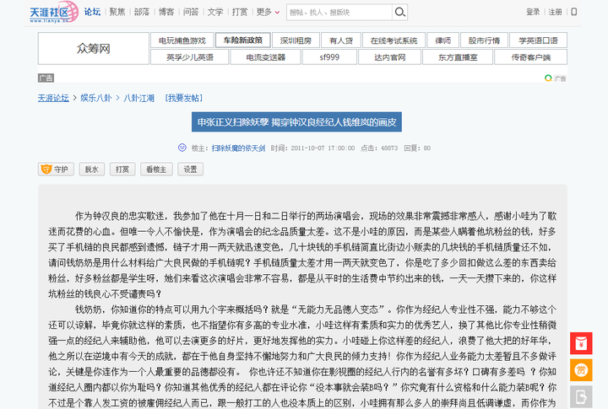Viewport: 608px width, 409px height.
Task: Click the [我要发帖] post link
Action: (184, 98)
